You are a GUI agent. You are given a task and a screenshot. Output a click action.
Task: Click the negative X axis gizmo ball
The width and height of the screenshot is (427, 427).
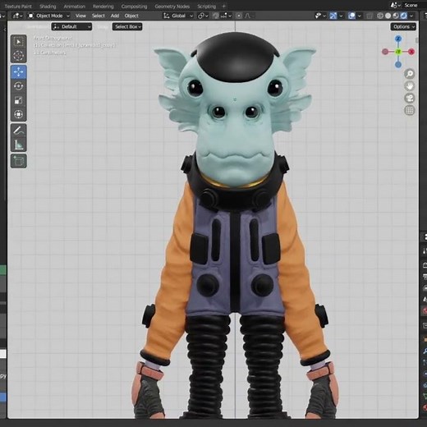click(385, 52)
